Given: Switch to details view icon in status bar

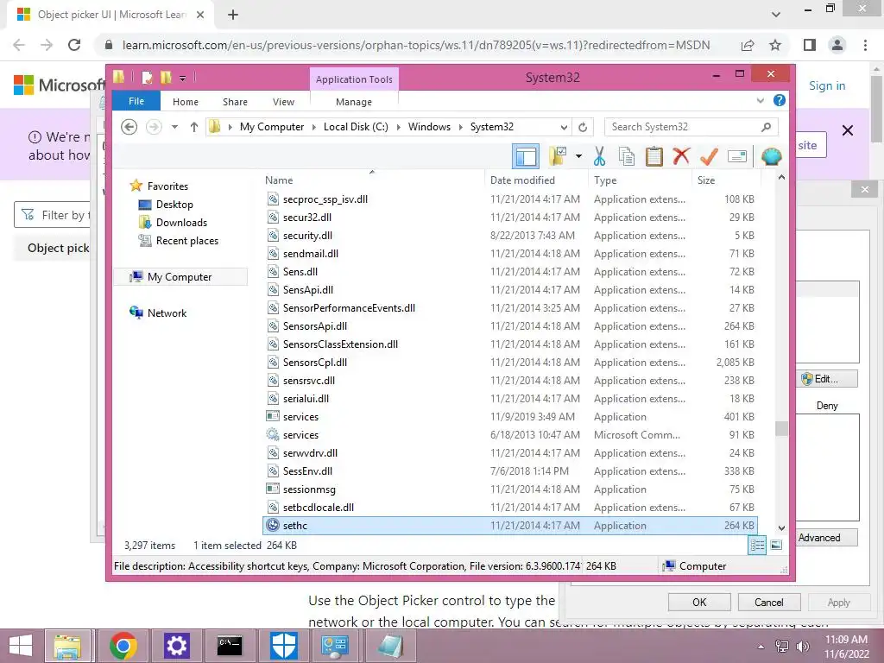Looking at the screenshot, I should pyautogui.click(x=757, y=545).
